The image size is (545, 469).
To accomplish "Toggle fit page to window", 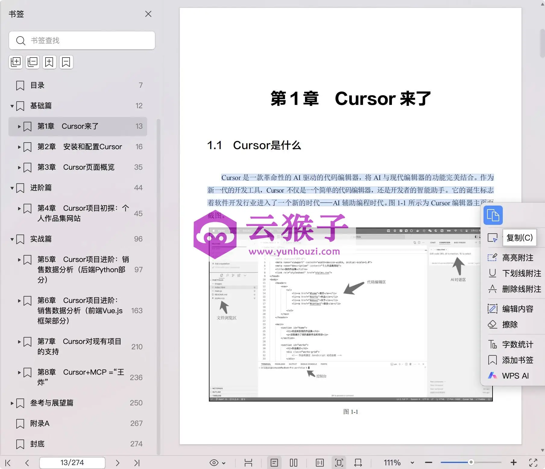I will (x=339, y=463).
